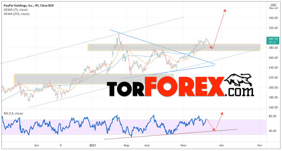
Task: Click the first Окт time axis label
Action: 37,145
